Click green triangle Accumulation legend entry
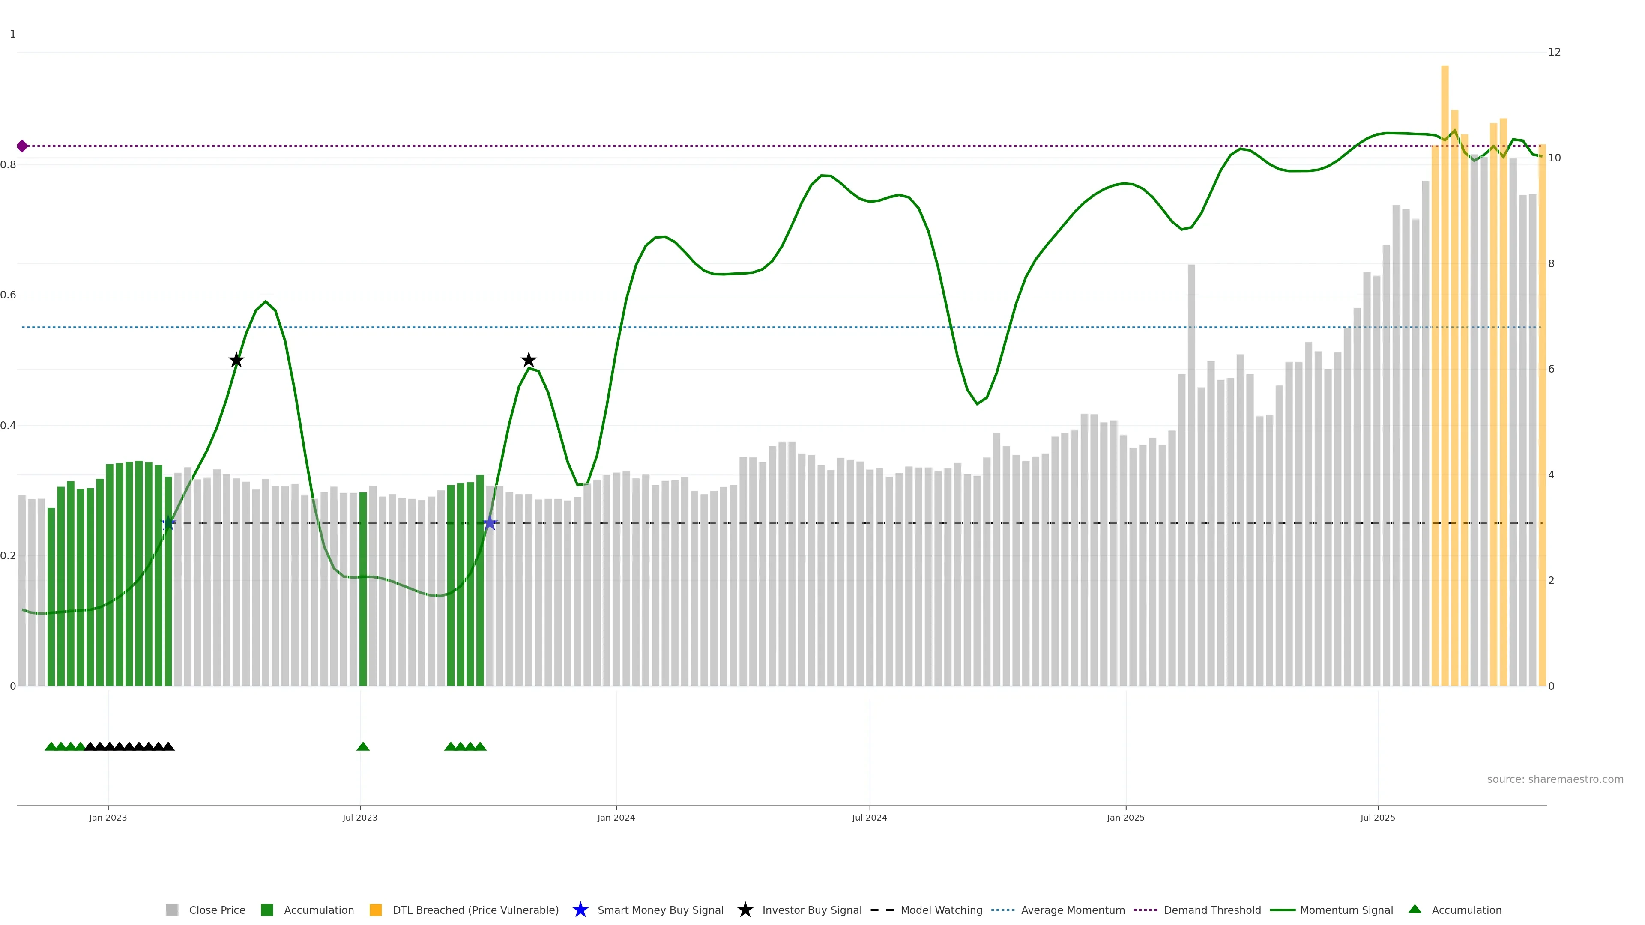The width and height of the screenshot is (1645, 925). [1466, 910]
